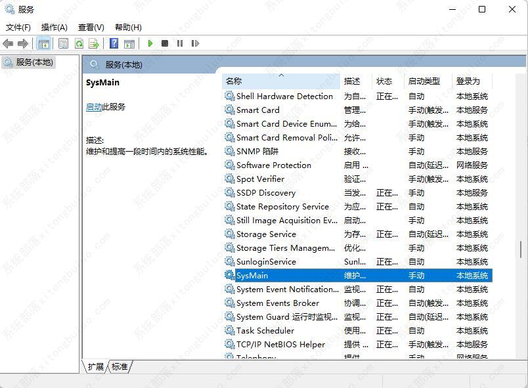Image resolution: width=528 pixels, height=388 pixels.
Task: Click the stop service icon
Action: (x=165, y=43)
